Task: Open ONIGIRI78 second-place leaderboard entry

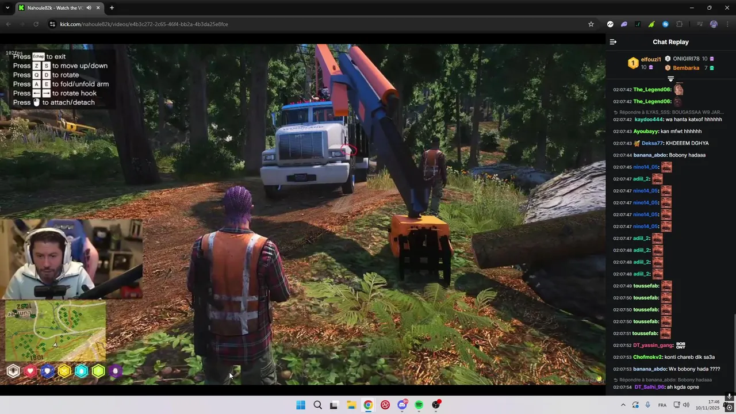Action: click(689, 59)
